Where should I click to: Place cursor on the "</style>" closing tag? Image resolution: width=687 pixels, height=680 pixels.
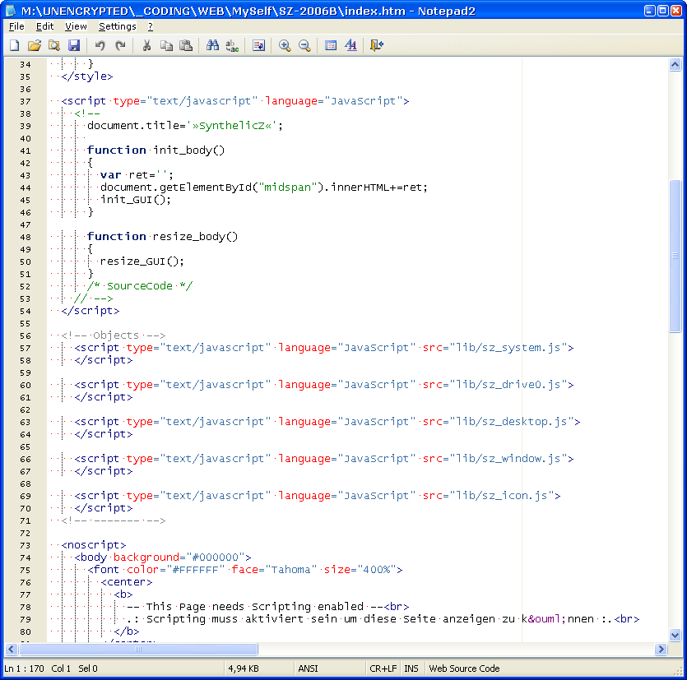[x=87, y=76]
